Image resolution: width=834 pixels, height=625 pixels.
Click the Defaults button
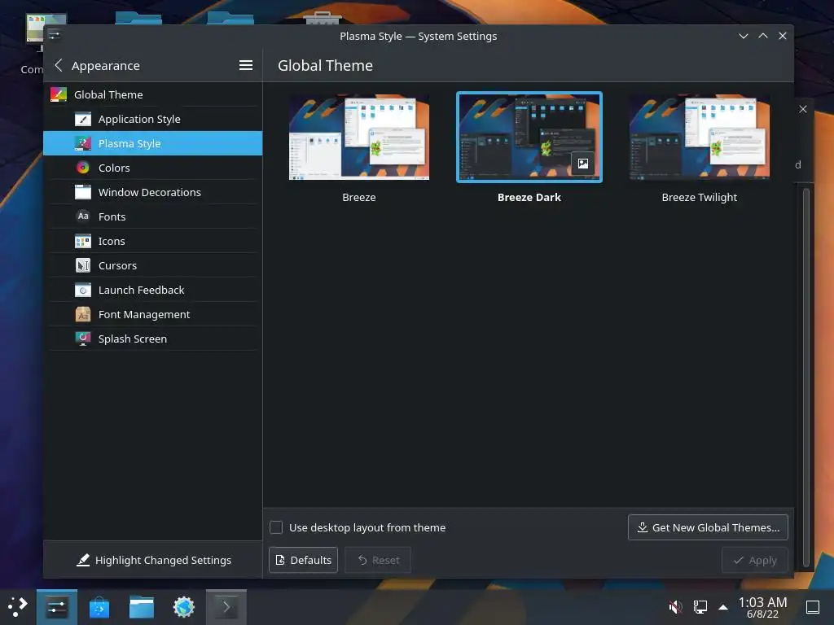pyautogui.click(x=303, y=560)
